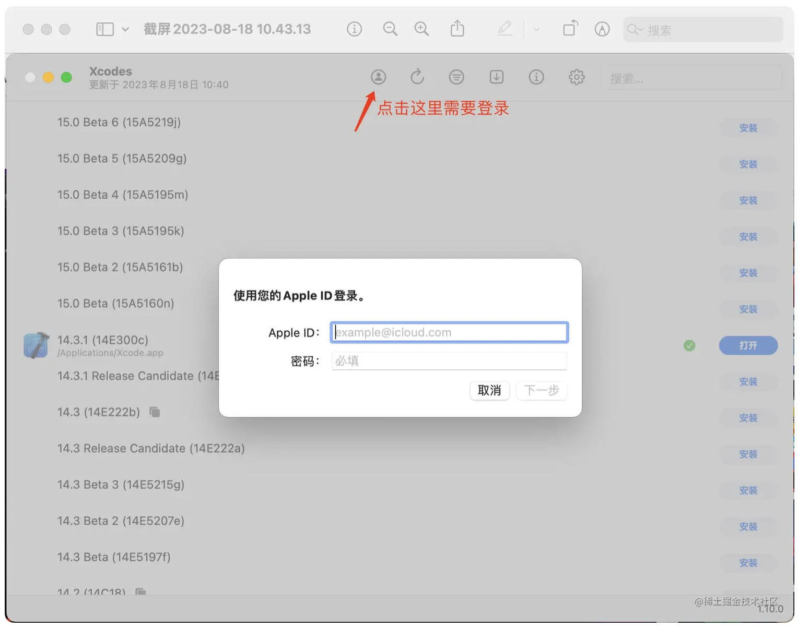Show Preview's markup toolbar
Viewport: 798px width, 629px height.
[602, 29]
